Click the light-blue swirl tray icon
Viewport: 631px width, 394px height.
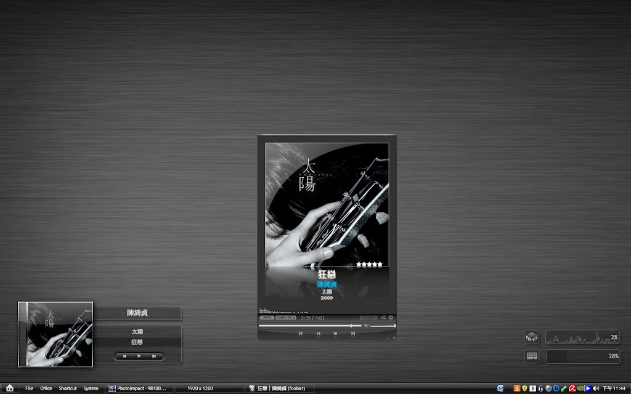click(500, 388)
